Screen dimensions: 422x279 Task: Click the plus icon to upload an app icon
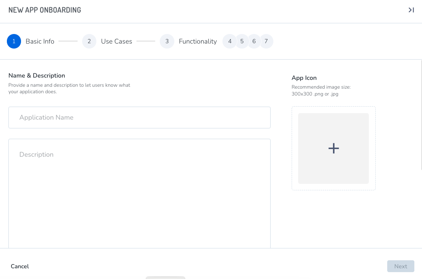[x=333, y=148]
